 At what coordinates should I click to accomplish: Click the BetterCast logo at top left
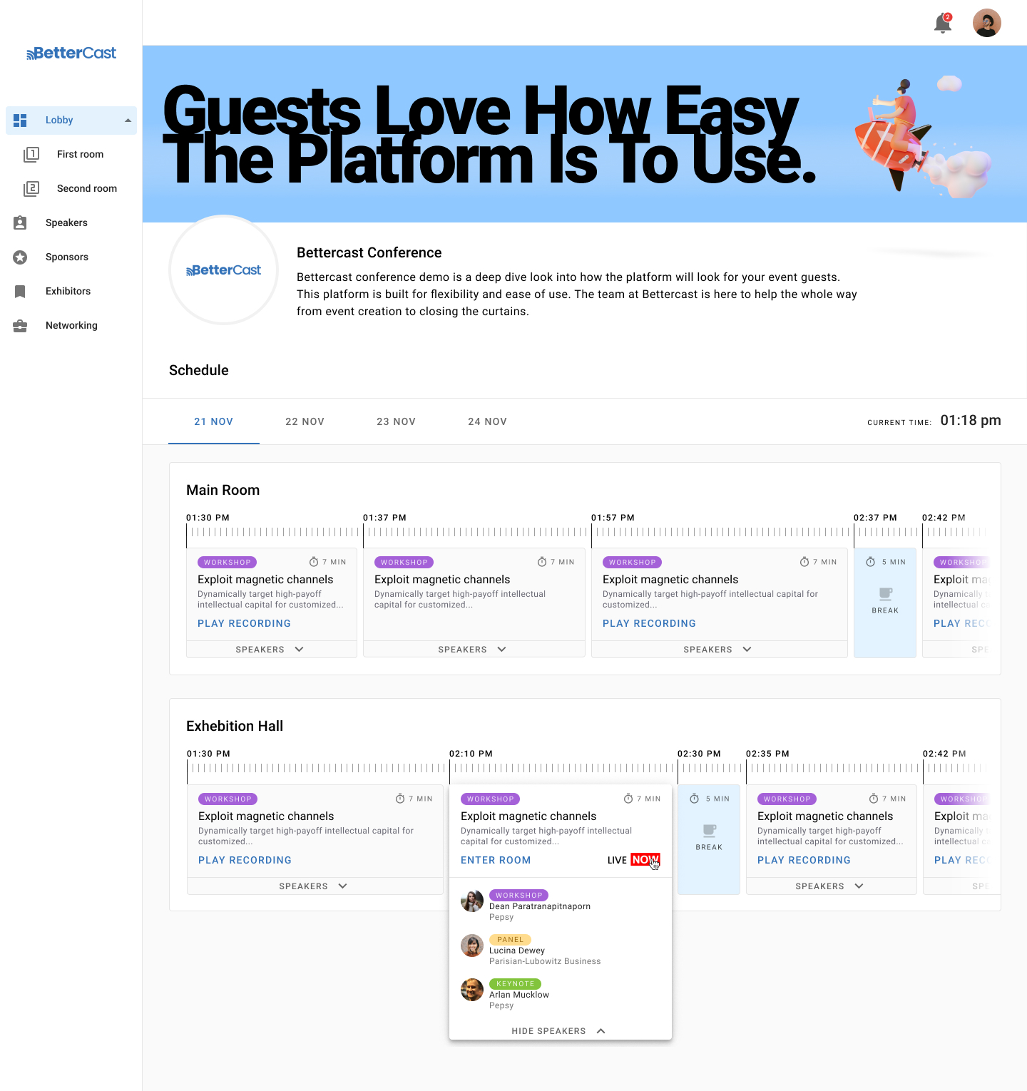point(71,53)
